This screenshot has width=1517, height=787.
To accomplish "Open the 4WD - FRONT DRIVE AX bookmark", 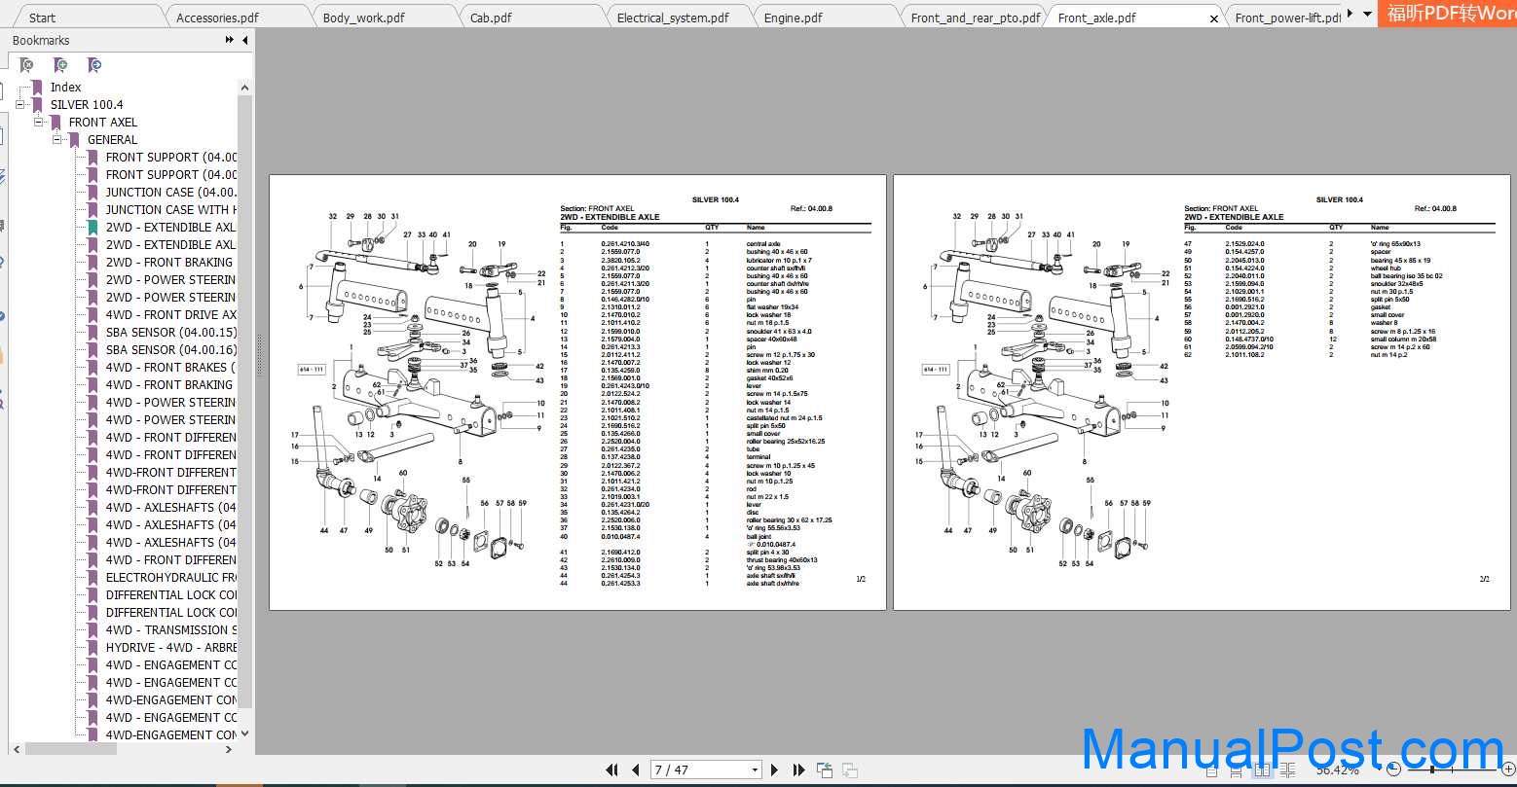I will coord(170,314).
